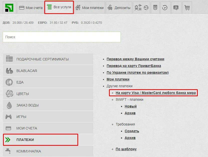Open Архив under Требования
This screenshot has height=157, width=208.
coord(130,138)
